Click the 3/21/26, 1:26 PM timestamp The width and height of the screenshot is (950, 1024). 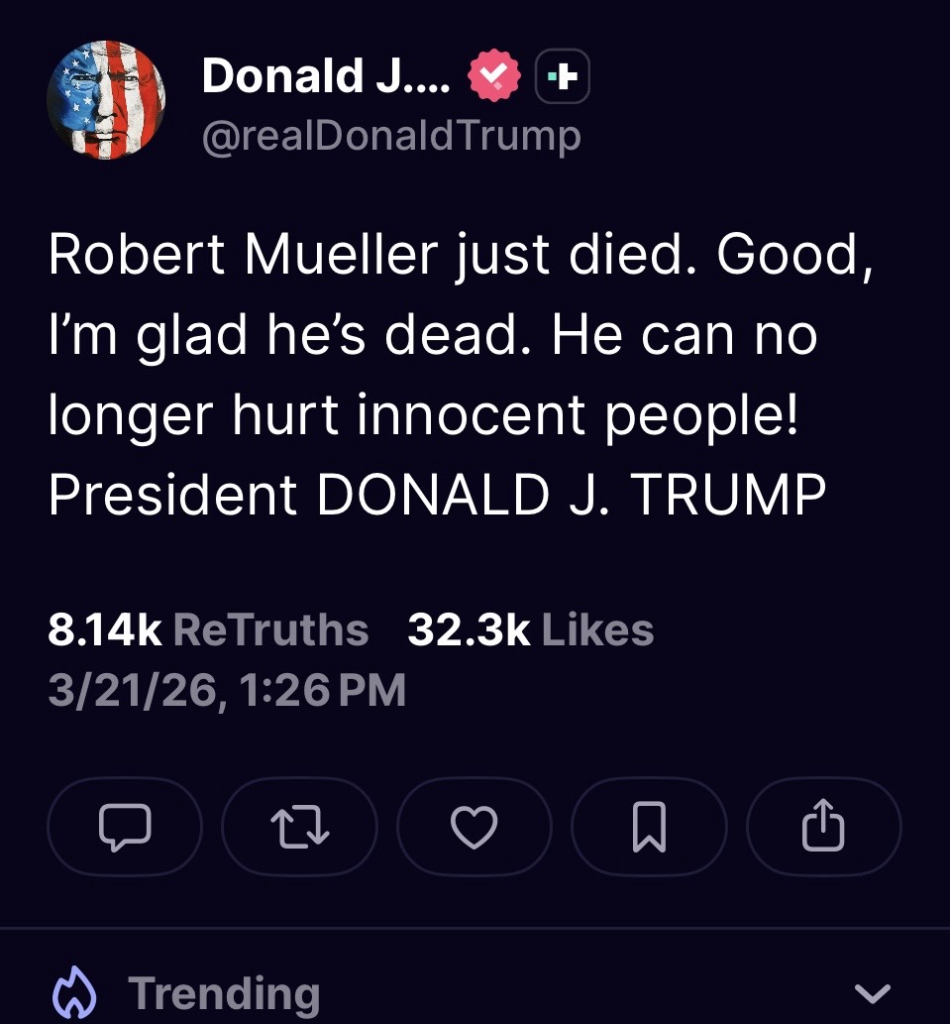pos(227,689)
